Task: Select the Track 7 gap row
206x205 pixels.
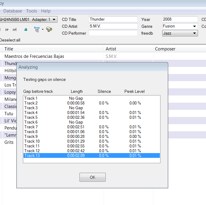Action: pyautogui.click(x=92, y=127)
